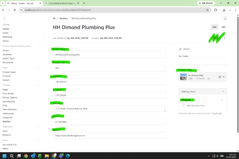Image resolution: width=239 pixels, height=159 pixels.
Task: Click the Ask Gemini button
Action: pyautogui.click(x=206, y=3)
